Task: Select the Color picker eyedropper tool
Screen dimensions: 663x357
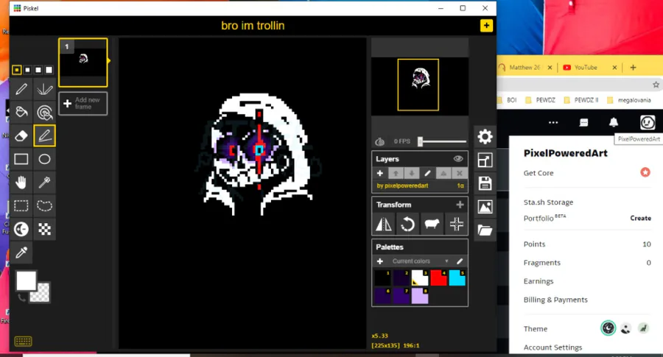Action: pos(21,252)
